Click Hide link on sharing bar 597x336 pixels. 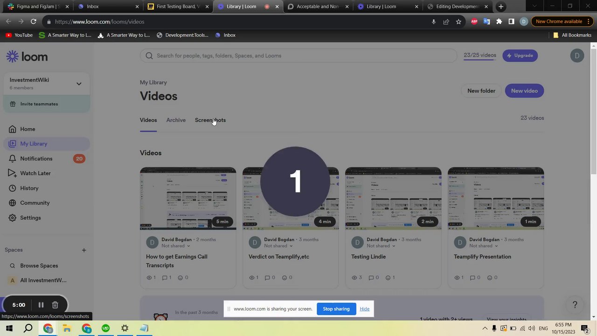pos(365,309)
